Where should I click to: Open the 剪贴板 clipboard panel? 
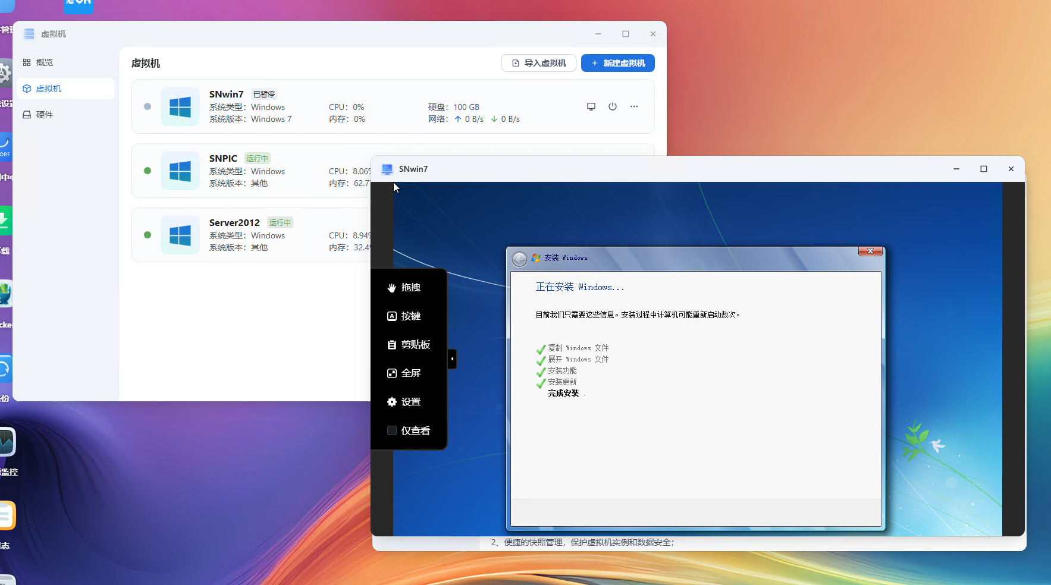click(x=409, y=345)
